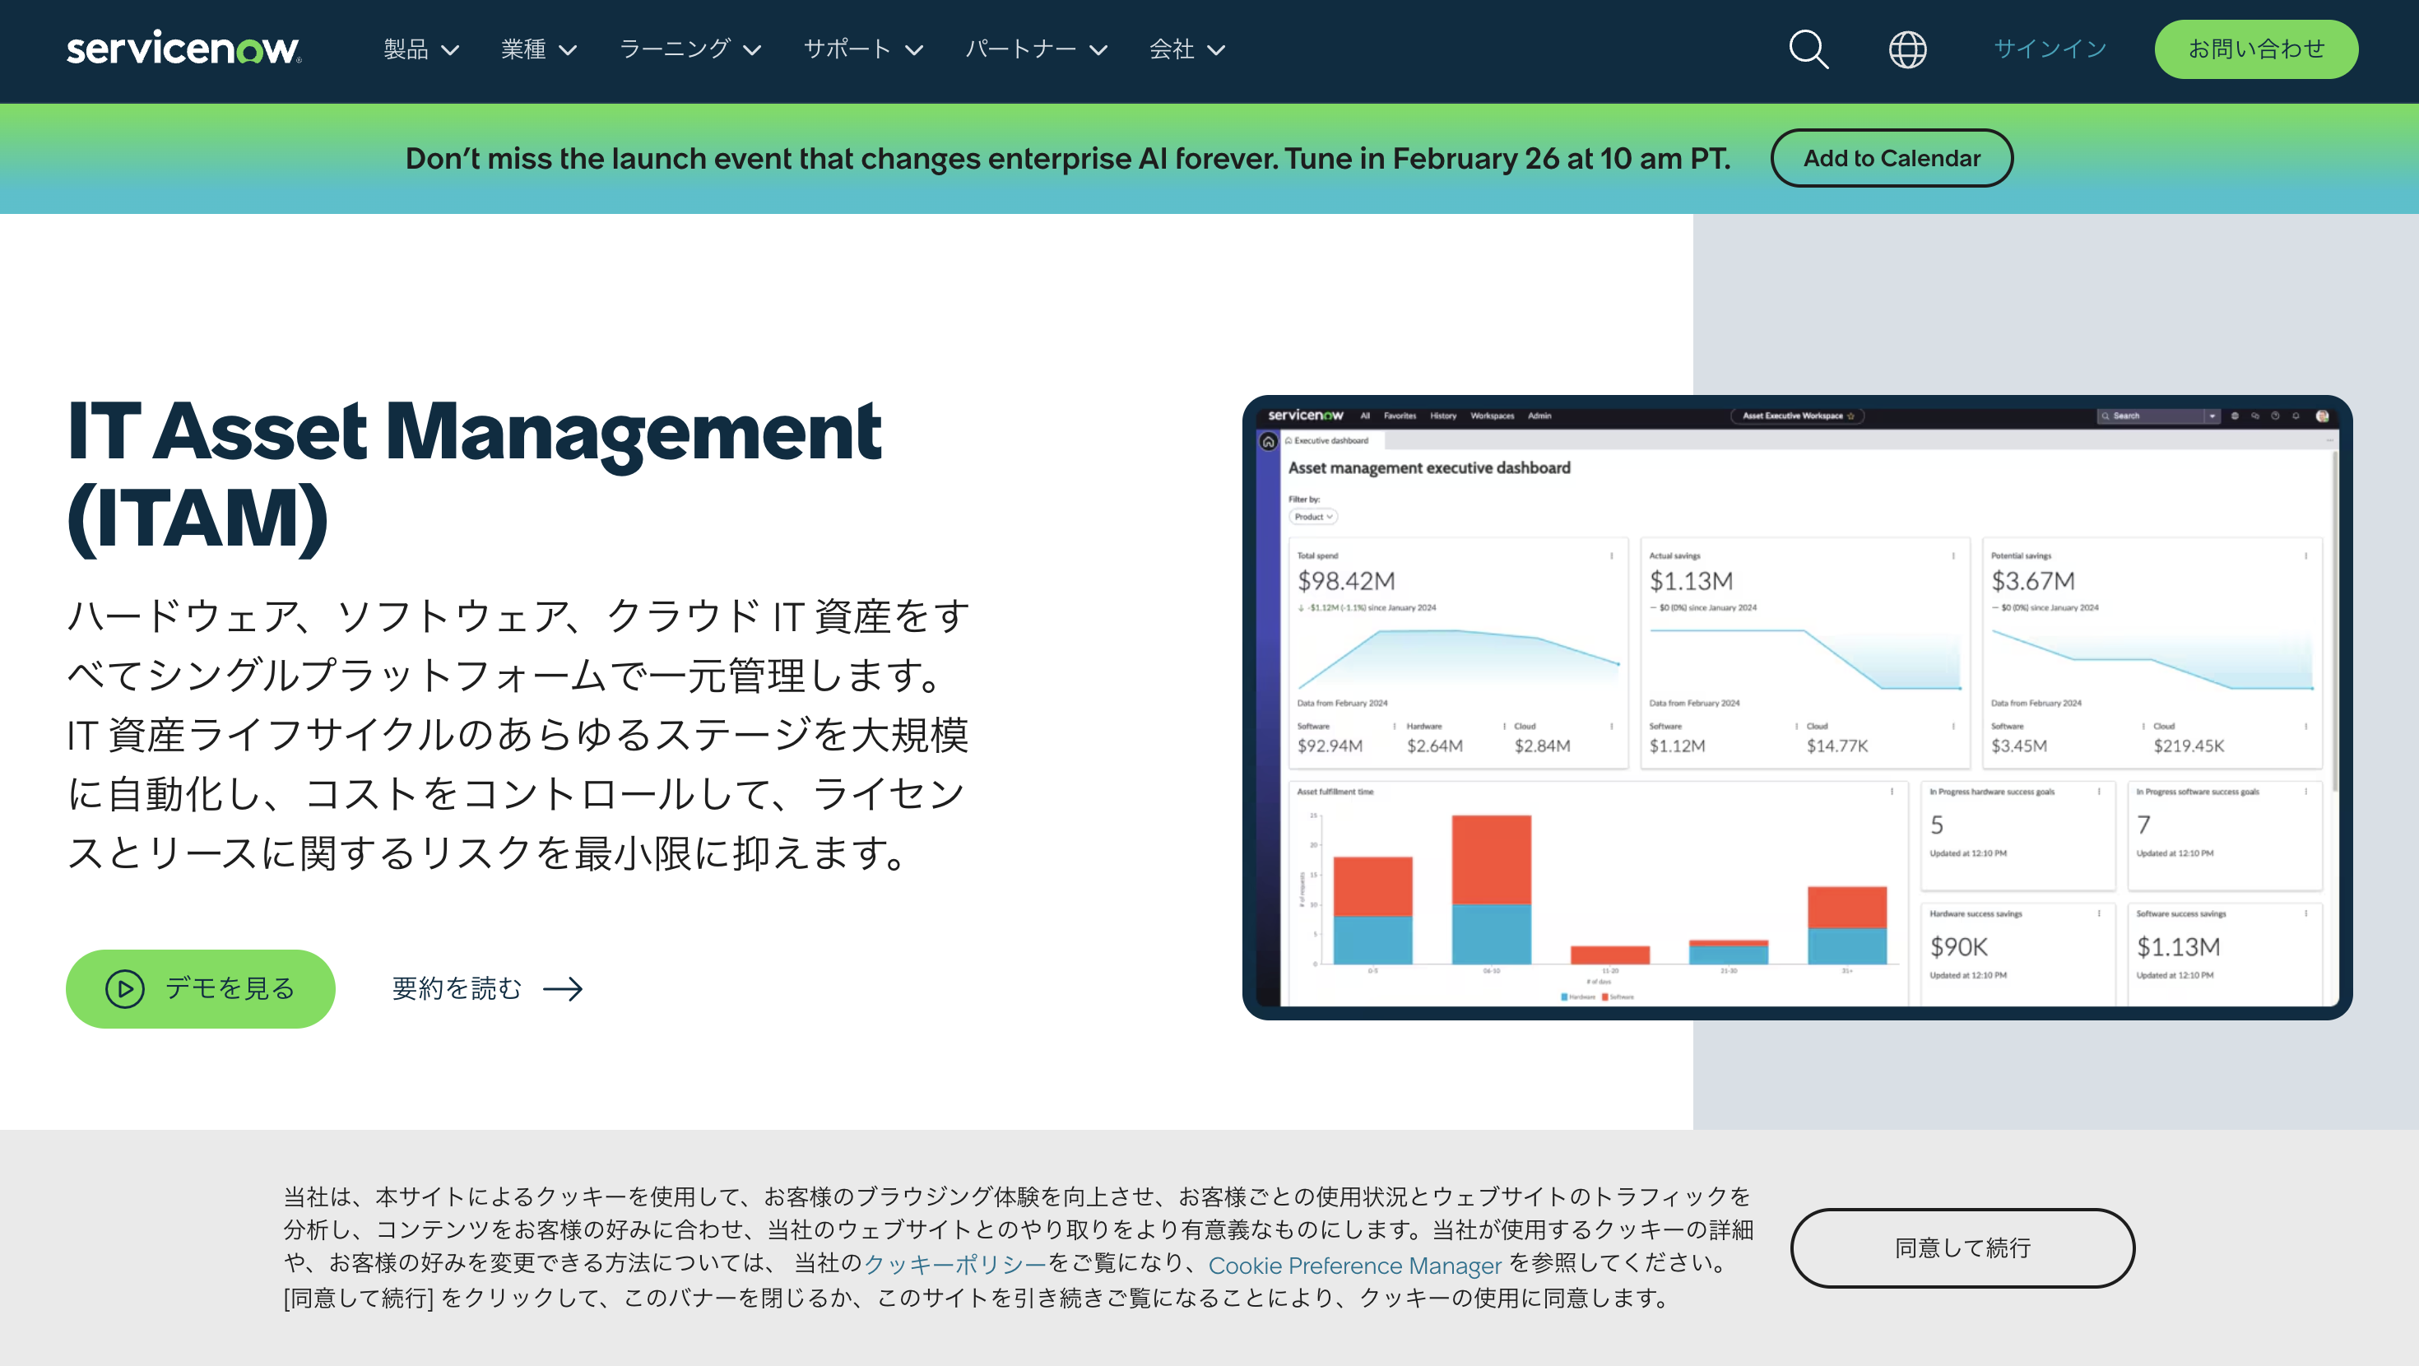Toggle the favorite star on Asset Executive Workspace
Image resolution: width=2419 pixels, height=1366 pixels.
pyautogui.click(x=1850, y=416)
